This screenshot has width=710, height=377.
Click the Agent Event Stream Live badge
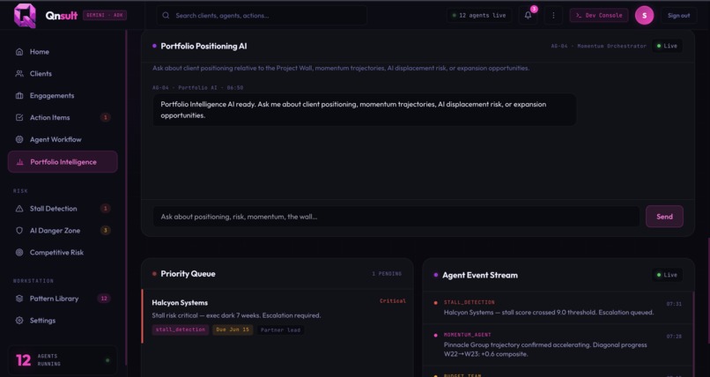coord(667,275)
